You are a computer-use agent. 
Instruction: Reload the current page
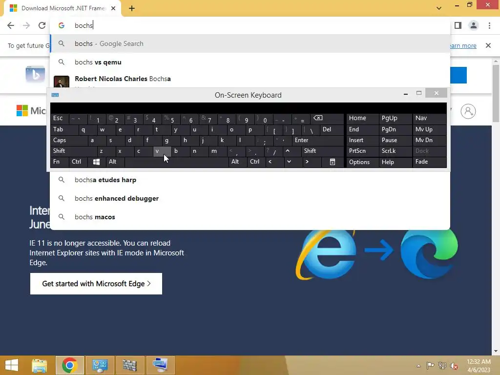42,25
